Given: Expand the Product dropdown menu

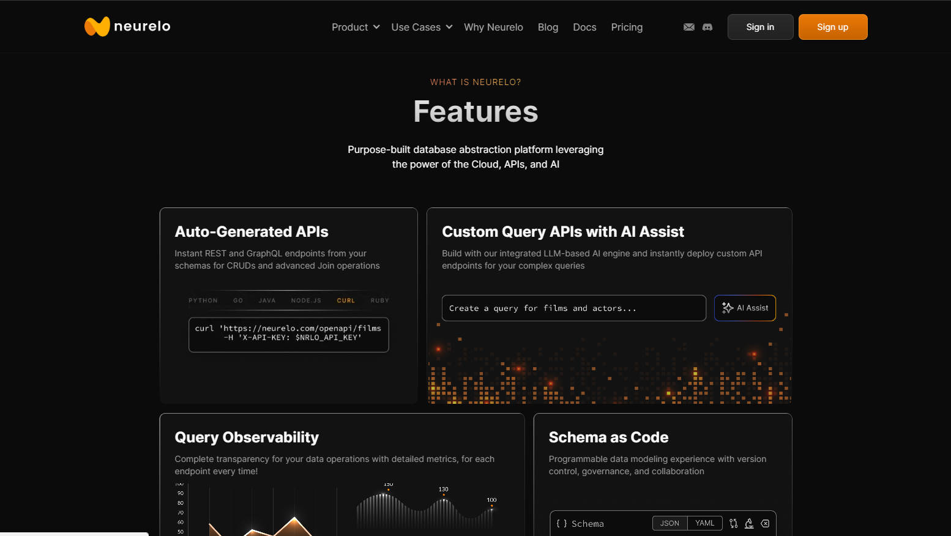Looking at the screenshot, I should pyautogui.click(x=356, y=27).
